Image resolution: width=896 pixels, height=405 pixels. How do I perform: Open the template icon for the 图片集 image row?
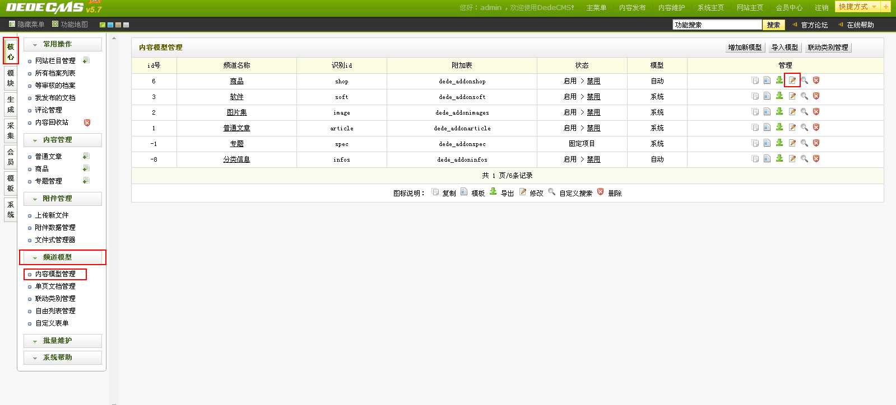[767, 112]
